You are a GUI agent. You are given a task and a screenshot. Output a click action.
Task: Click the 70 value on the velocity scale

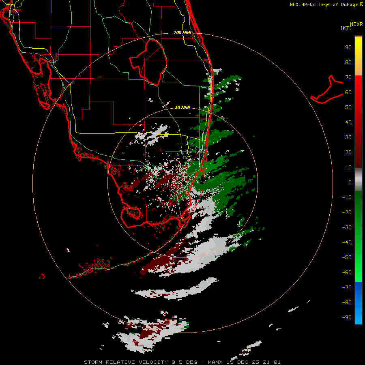(x=348, y=77)
